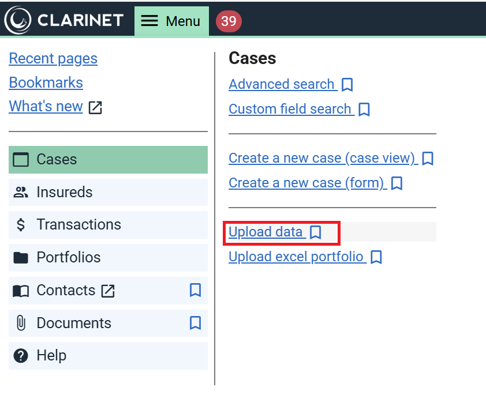Viewport: 486px width, 406px height.
Task: Toggle bookmark for Create new case (form)
Action: [397, 183]
